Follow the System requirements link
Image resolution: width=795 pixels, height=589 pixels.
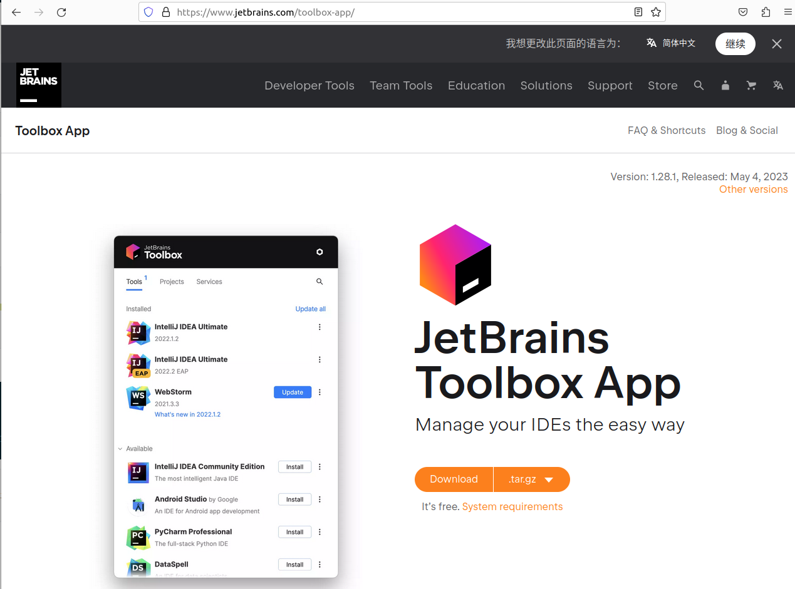click(x=512, y=507)
